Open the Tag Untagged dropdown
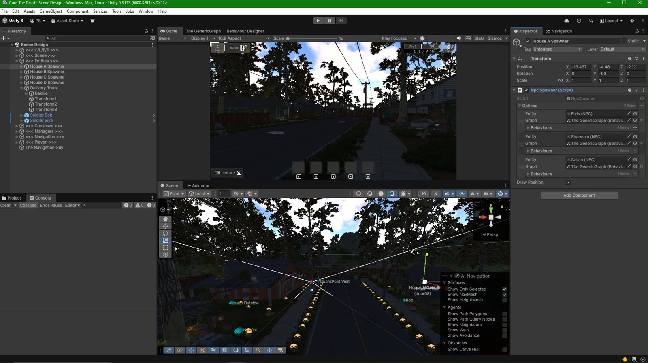The image size is (648, 363). (557, 49)
